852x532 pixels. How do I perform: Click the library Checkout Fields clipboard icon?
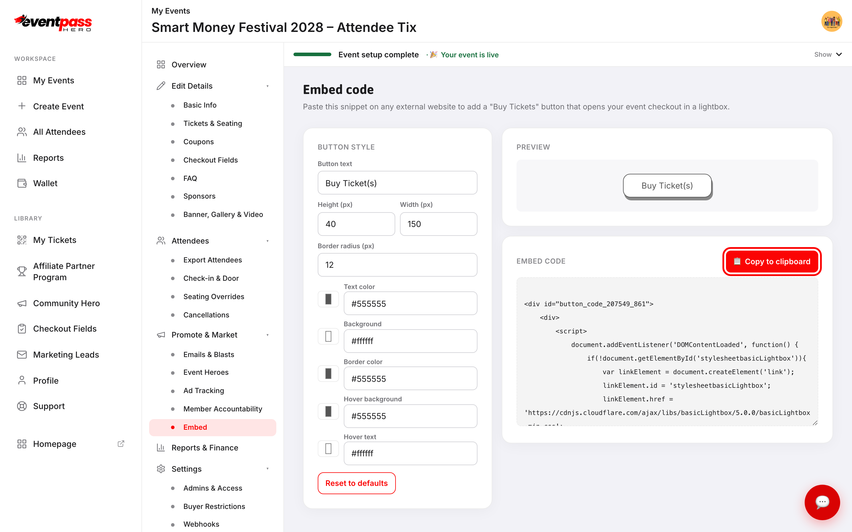22,329
